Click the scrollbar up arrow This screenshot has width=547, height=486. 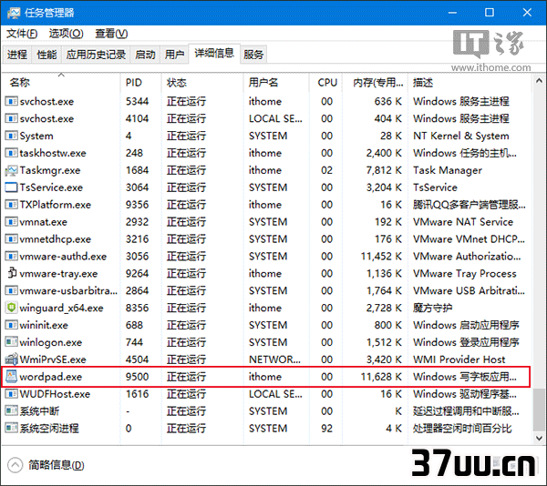pyautogui.click(x=540, y=81)
